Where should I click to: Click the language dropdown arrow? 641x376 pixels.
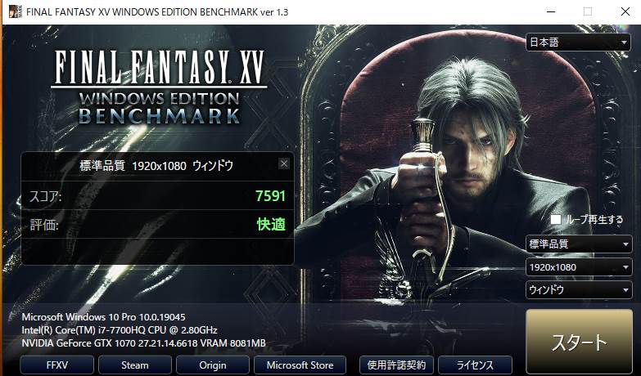tap(624, 43)
